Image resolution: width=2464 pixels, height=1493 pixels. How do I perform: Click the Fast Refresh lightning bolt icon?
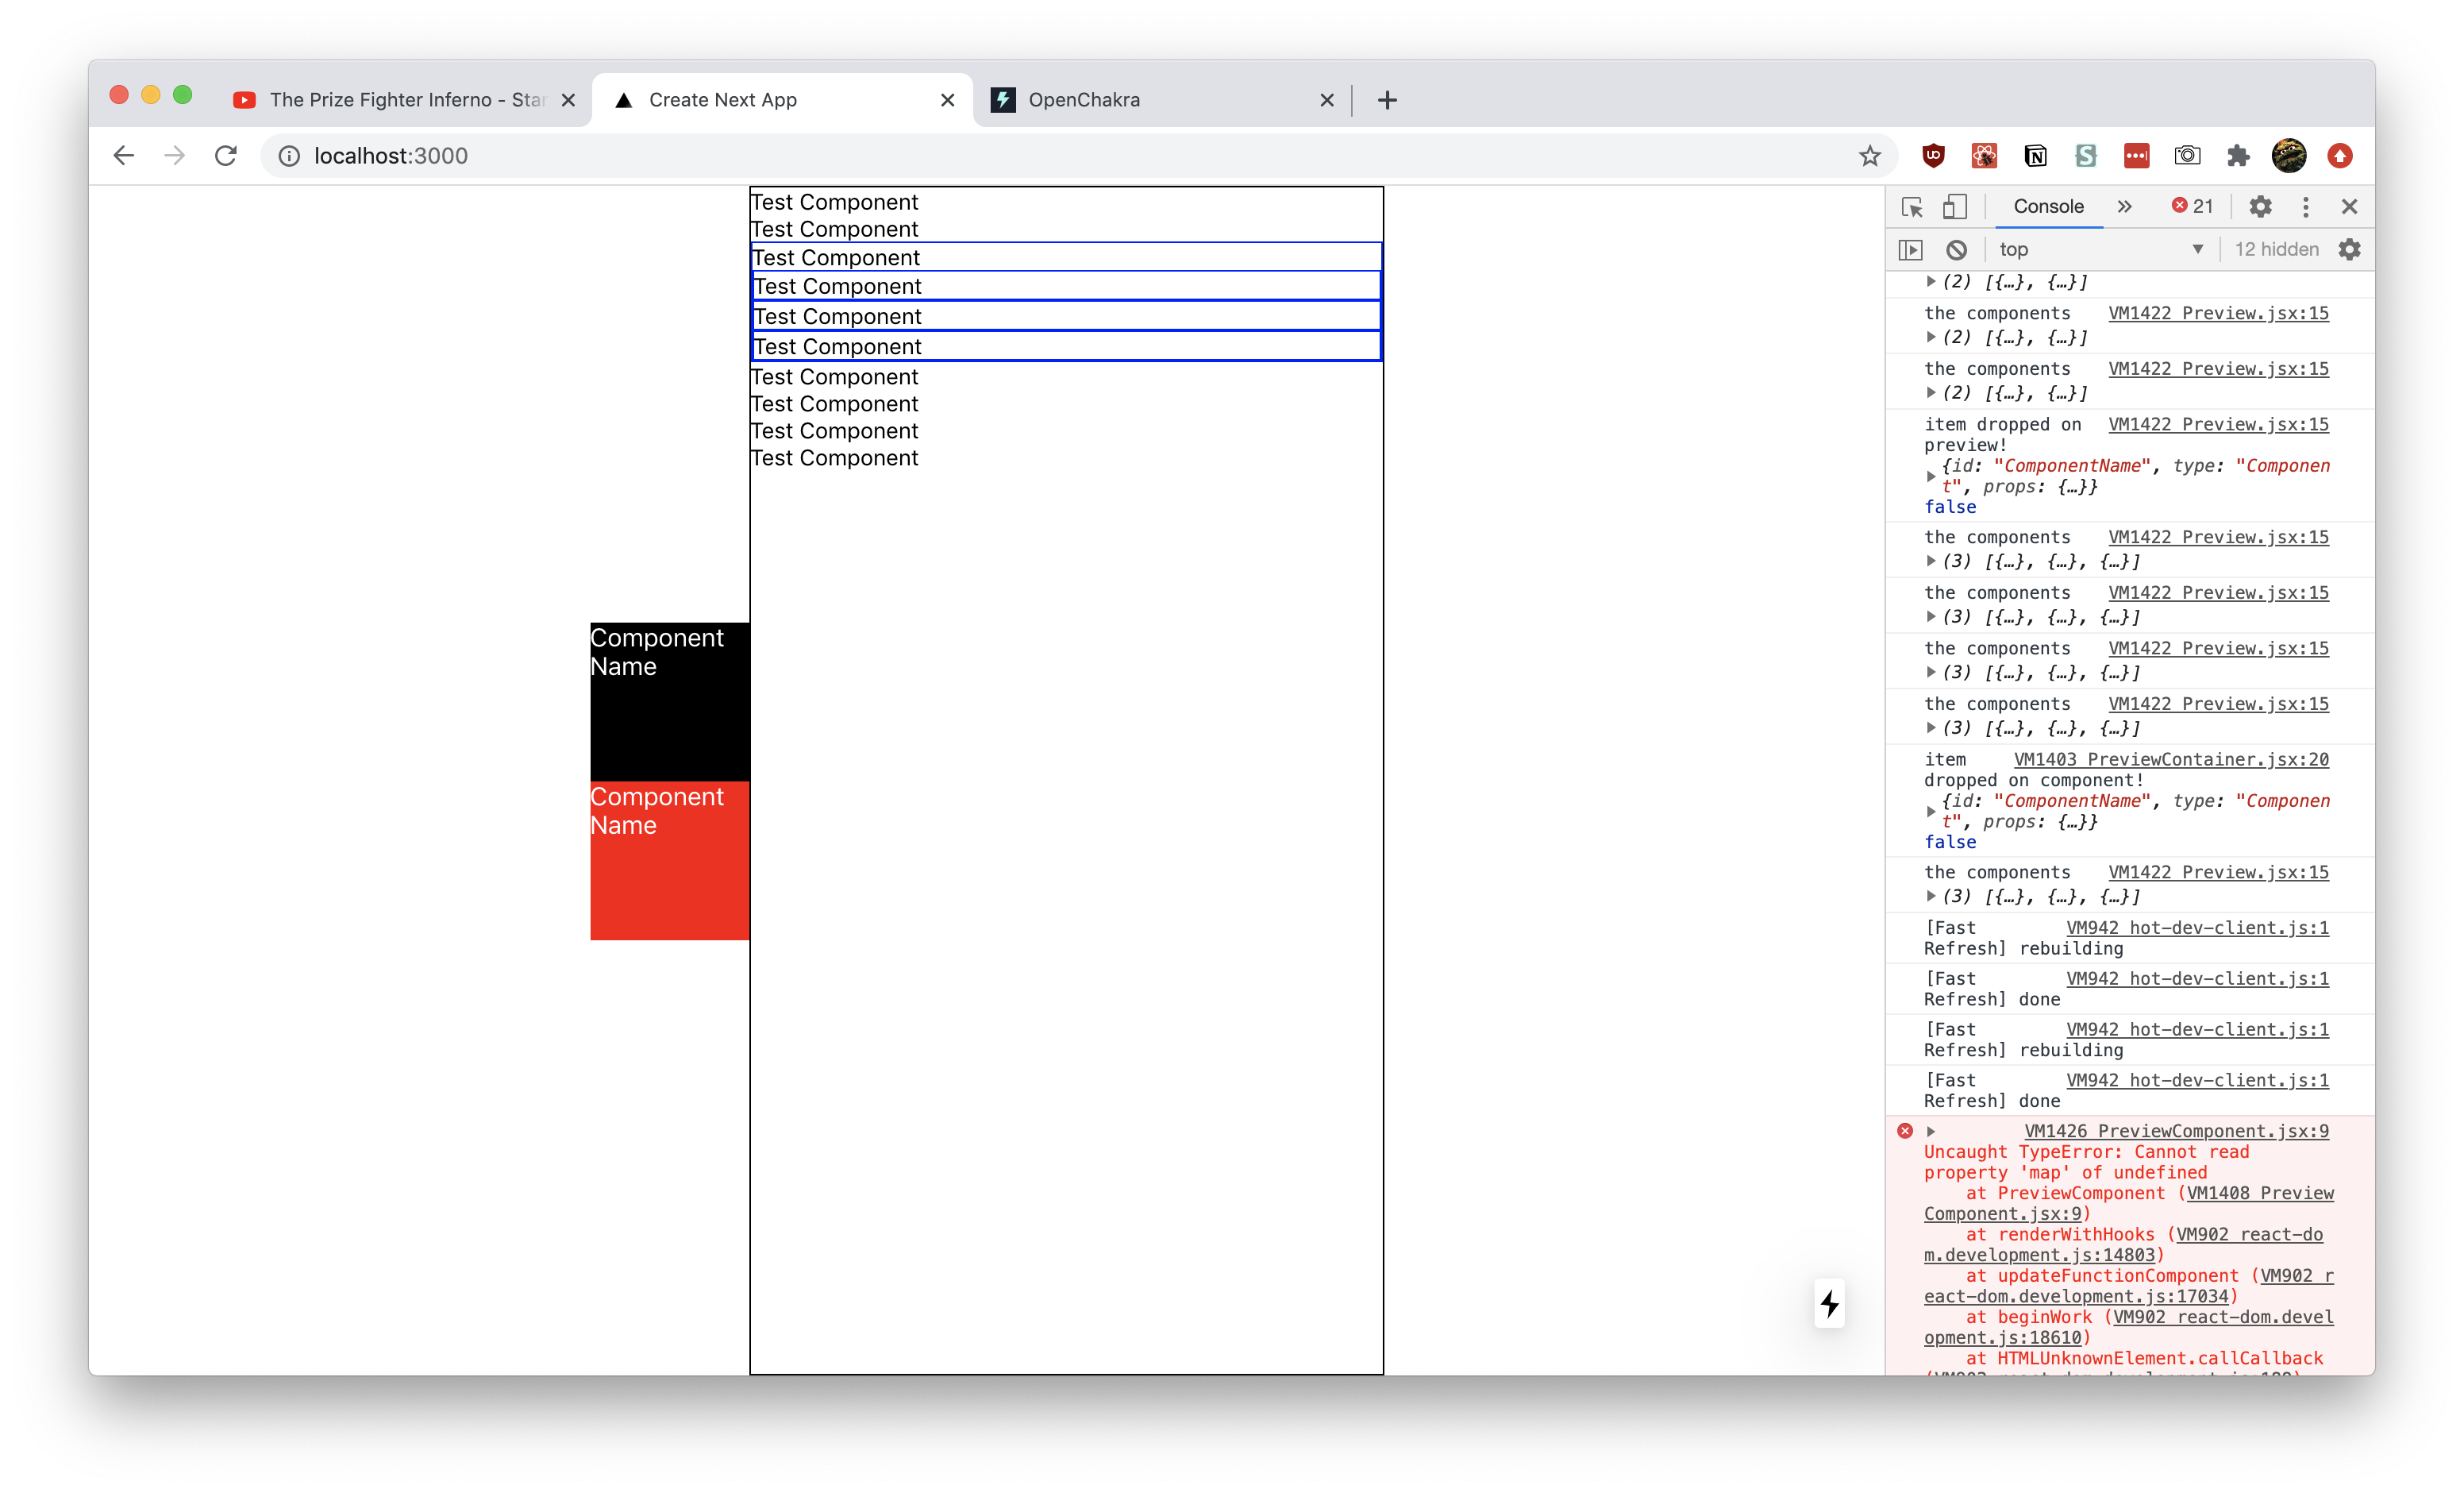click(1831, 1305)
